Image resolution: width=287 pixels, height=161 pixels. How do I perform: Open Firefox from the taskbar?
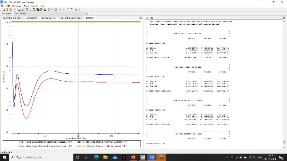133,157
